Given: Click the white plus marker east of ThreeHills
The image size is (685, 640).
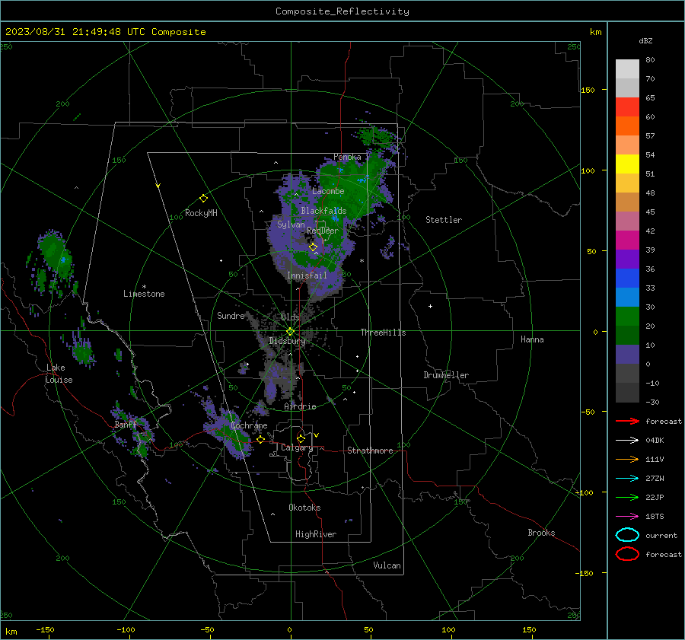Looking at the screenshot, I should click(x=430, y=306).
